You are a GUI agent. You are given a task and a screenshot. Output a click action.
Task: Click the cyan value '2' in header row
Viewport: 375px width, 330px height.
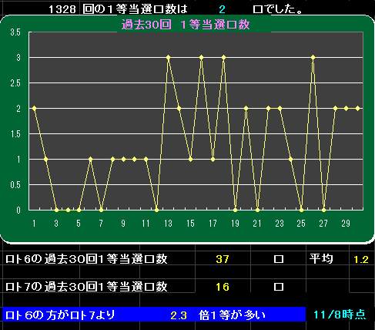coord(222,10)
